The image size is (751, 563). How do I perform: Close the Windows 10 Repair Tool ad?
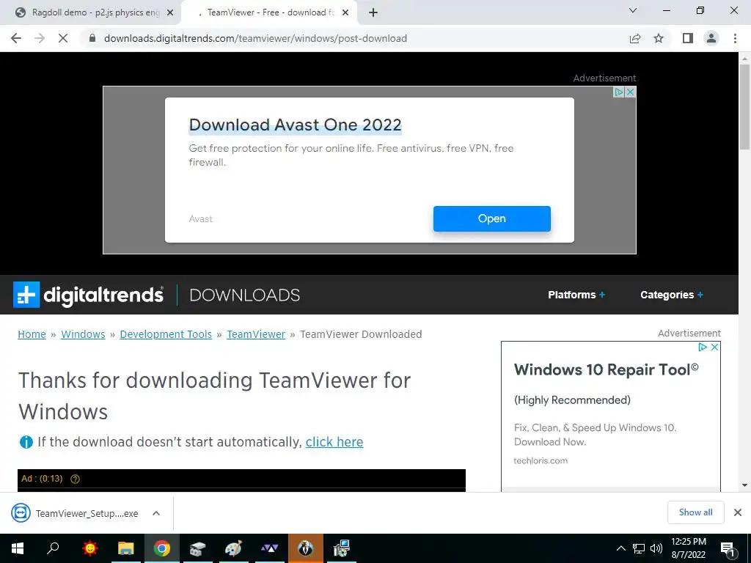point(714,347)
